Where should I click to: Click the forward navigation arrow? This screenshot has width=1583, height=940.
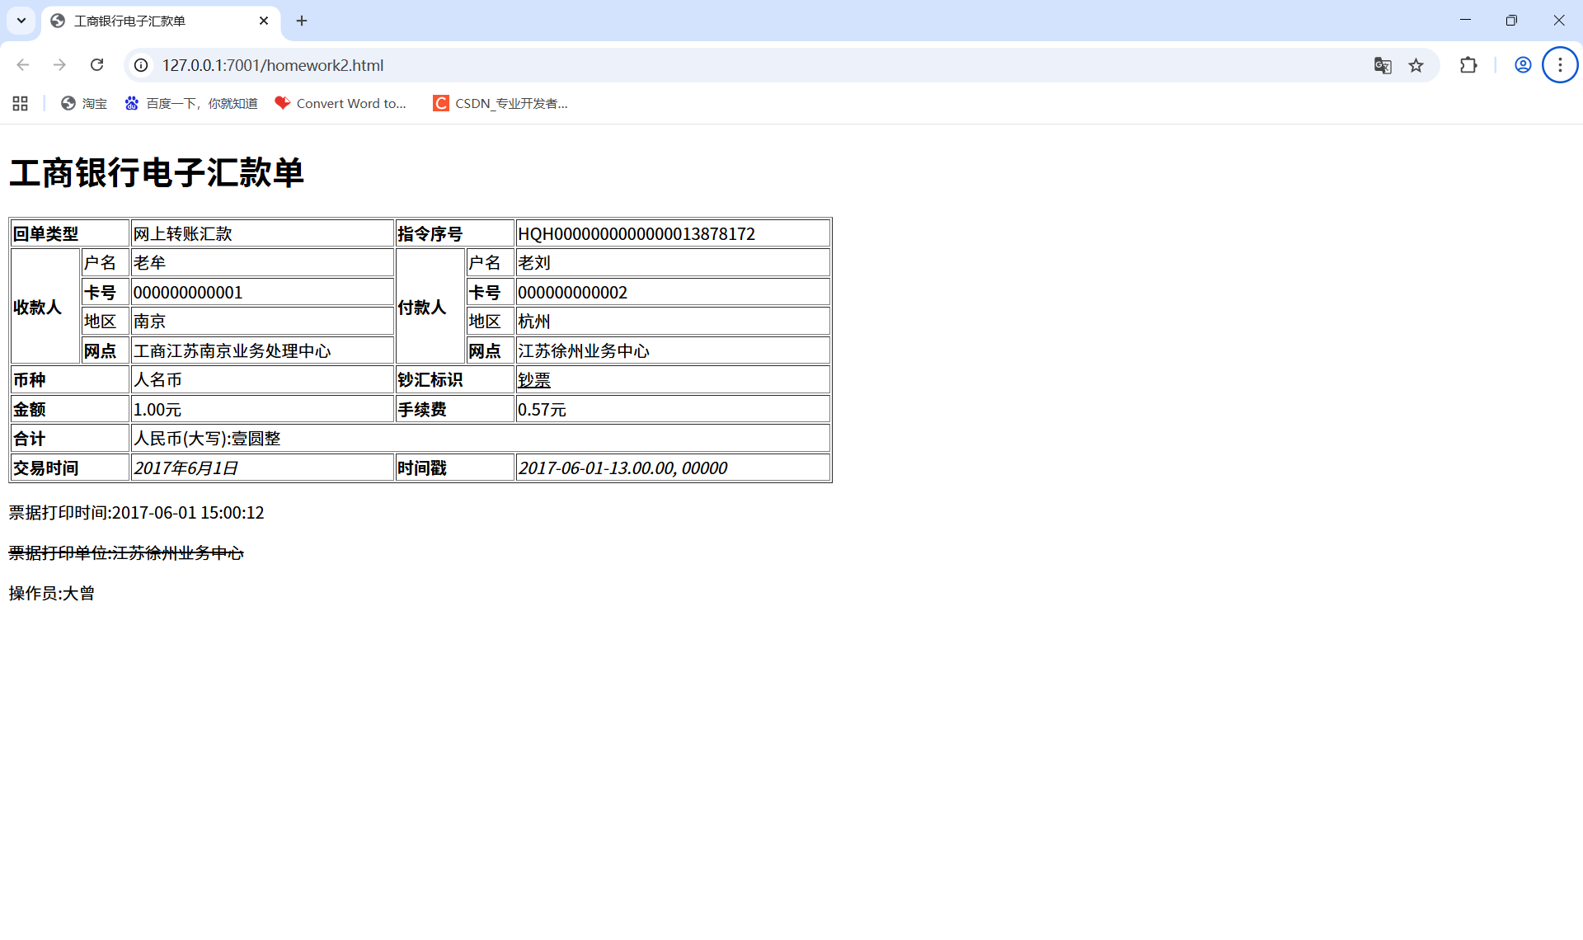(x=59, y=65)
